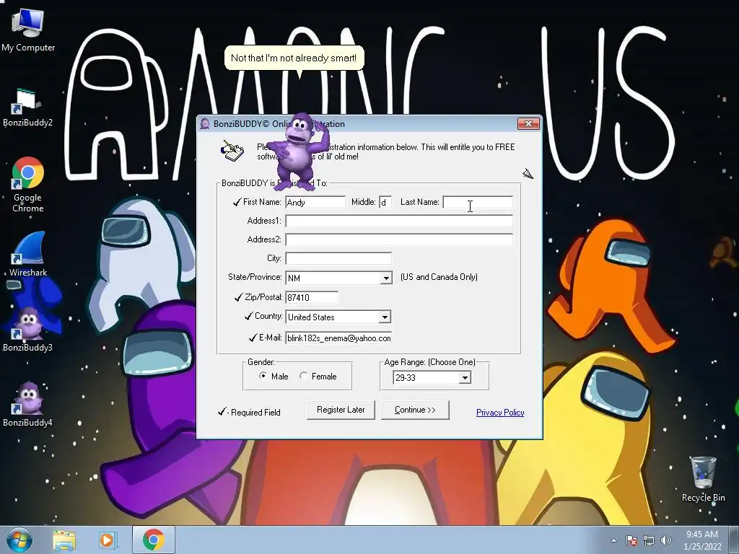Click Bonzi's speech bubble text
739x554 pixels.
pyautogui.click(x=294, y=58)
